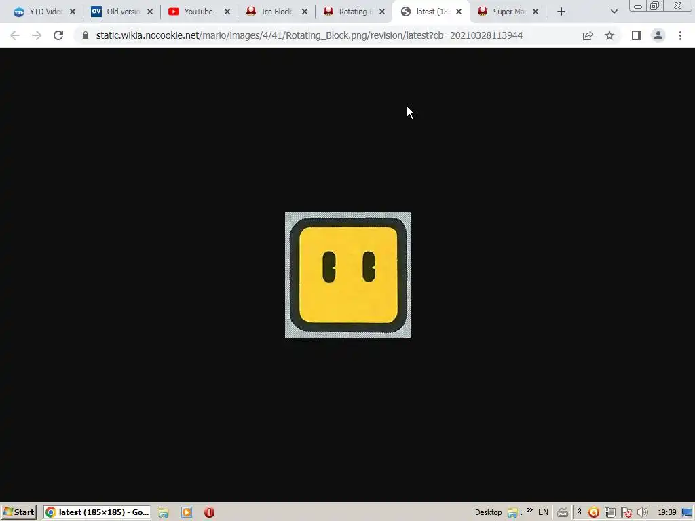Open network connection tray icon
The image size is (695, 521).
610,513
